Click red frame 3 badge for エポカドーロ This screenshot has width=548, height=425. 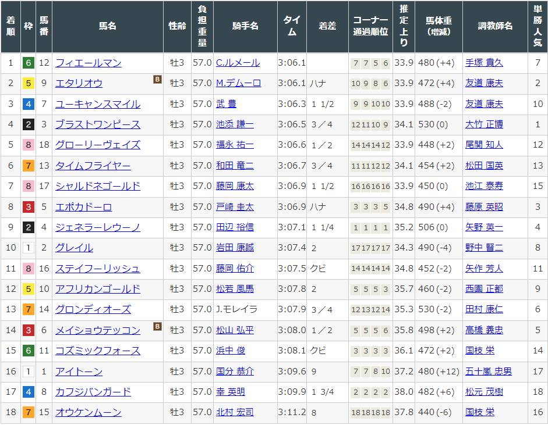(29, 207)
